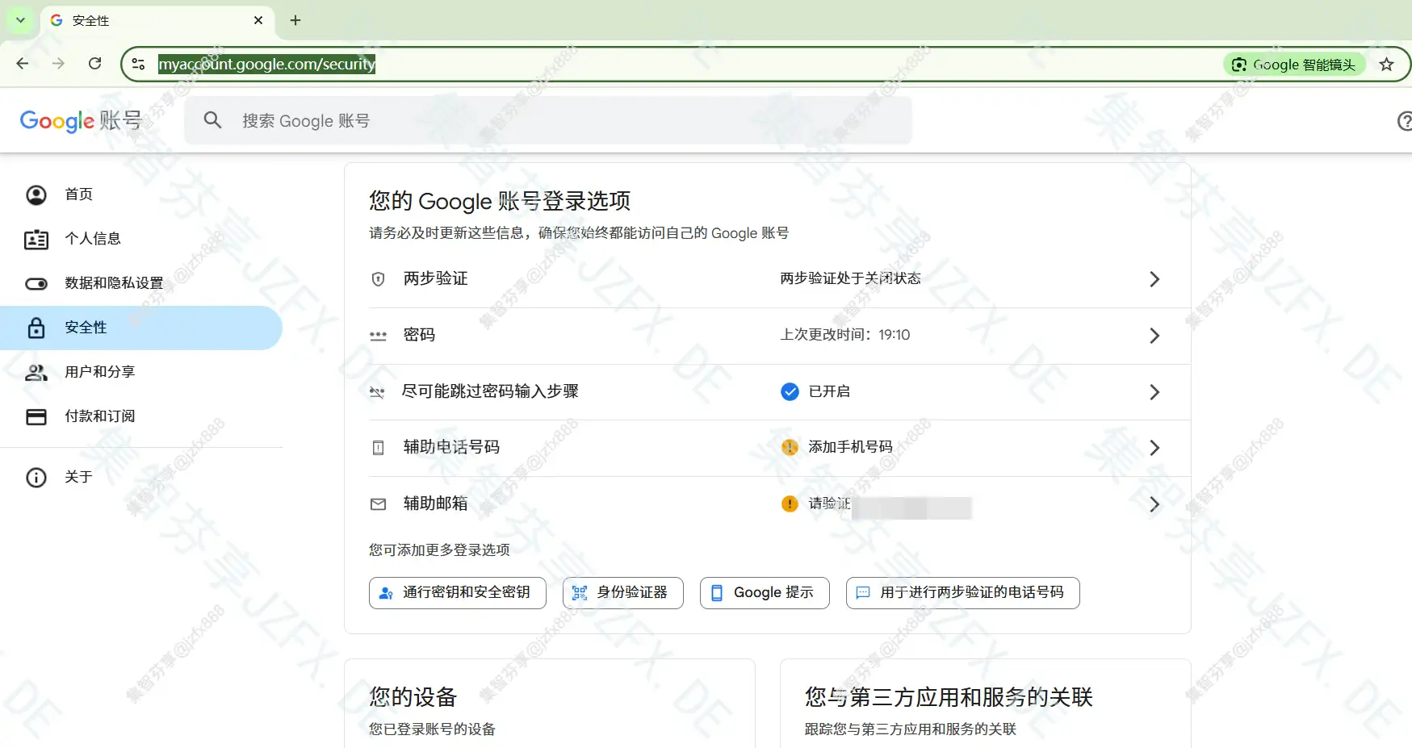View site information icon in address bar
1412x748 pixels.
[x=138, y=64]
